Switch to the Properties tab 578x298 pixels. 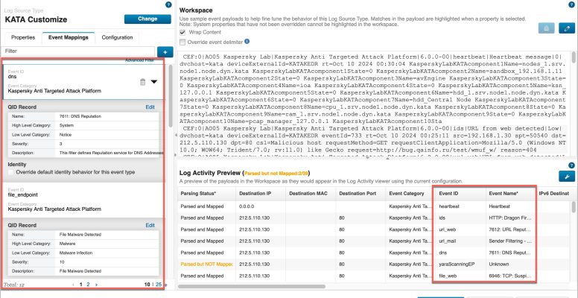(x=23, y=37)
